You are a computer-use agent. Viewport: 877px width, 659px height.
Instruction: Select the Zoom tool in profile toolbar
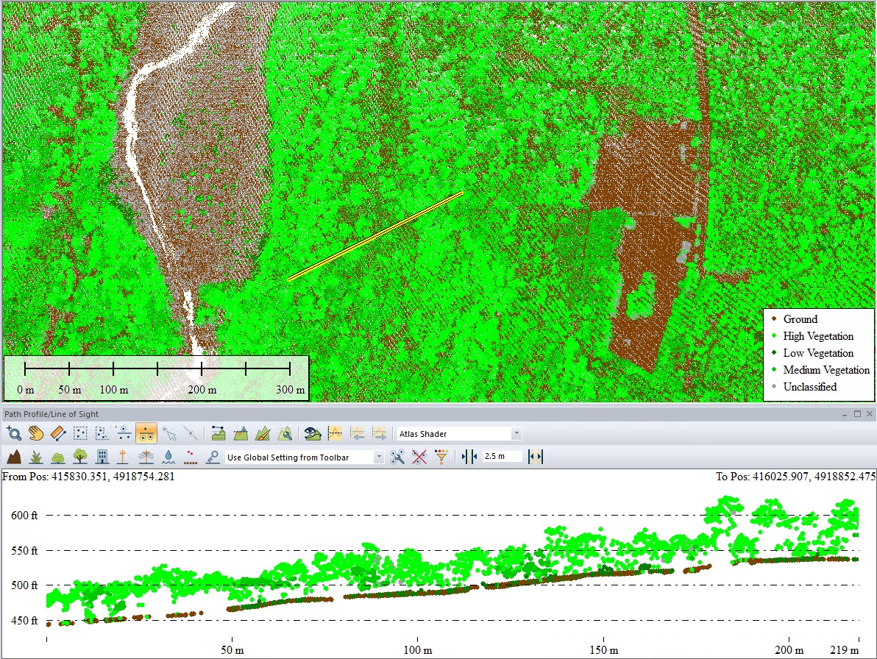point(14,433)
